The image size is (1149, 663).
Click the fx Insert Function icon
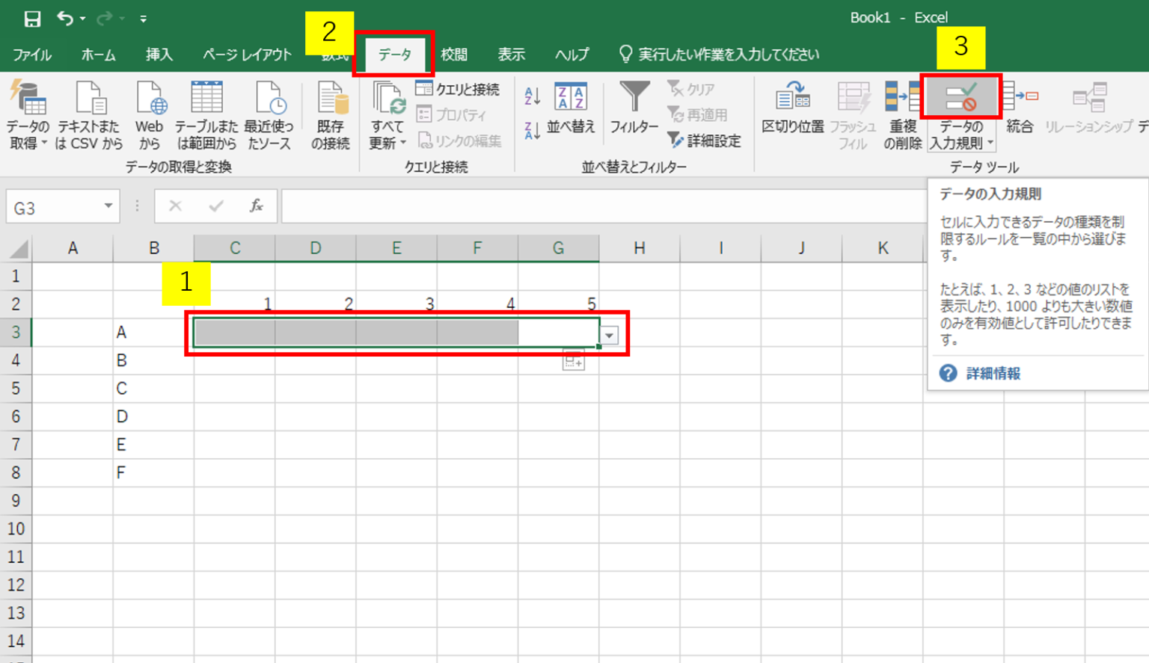point(257,206)
